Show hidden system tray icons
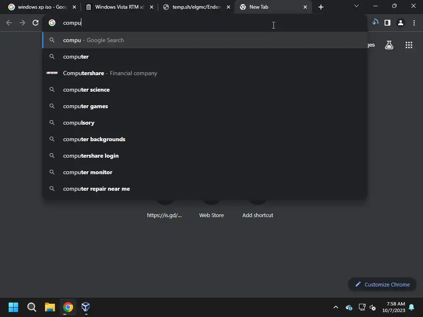423x317 pixels. tap(336, 307)
